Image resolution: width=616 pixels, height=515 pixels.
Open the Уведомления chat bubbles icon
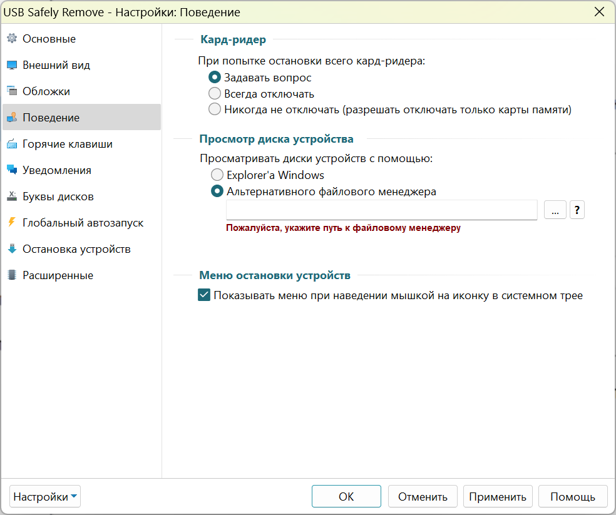[x=12, y=170]
